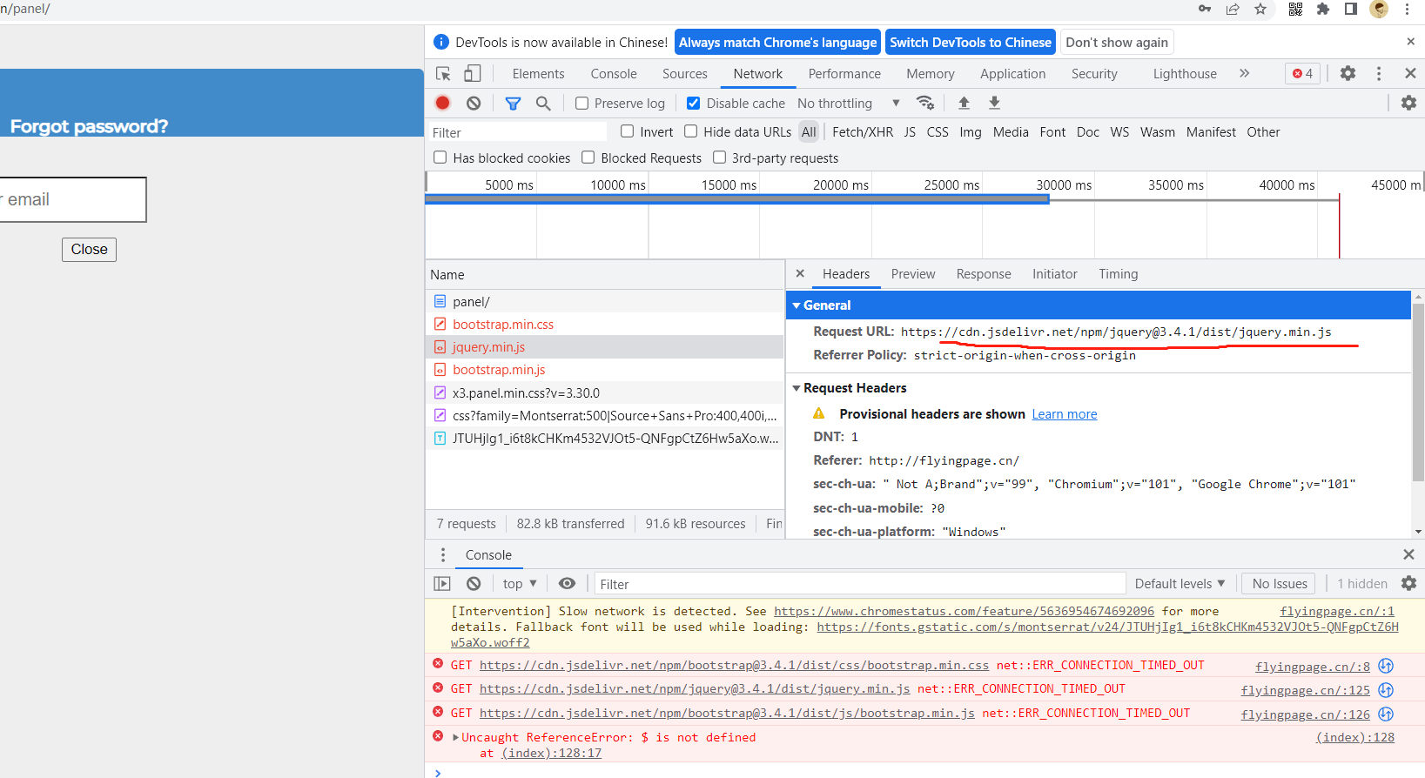1425x778 pixels.
Task: Click the headers pane vertical scrollbar
Action: 1418,392
